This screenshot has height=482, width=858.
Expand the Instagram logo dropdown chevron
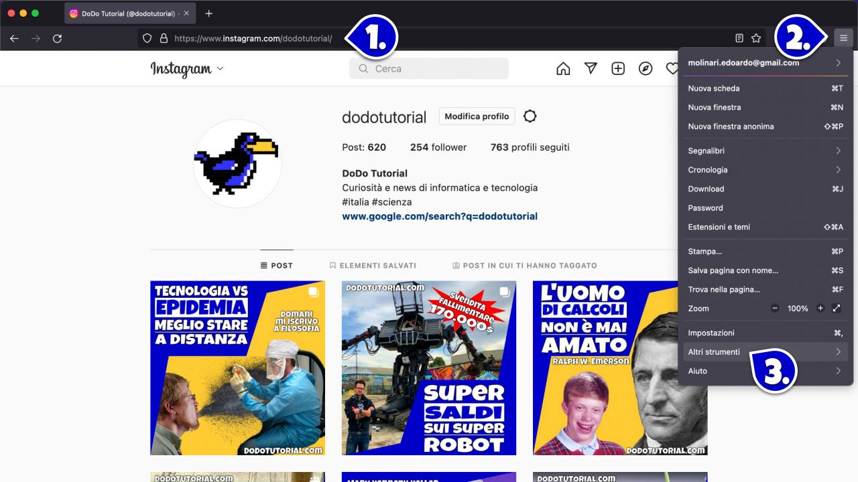pyautogui.click(x=221, y=68)
